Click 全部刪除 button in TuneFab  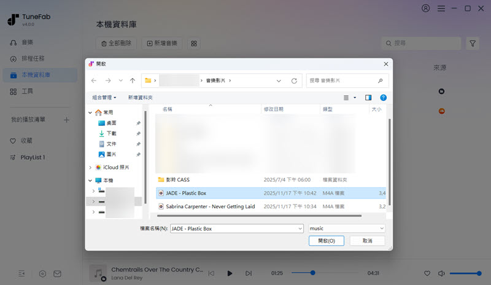[116, 43]
